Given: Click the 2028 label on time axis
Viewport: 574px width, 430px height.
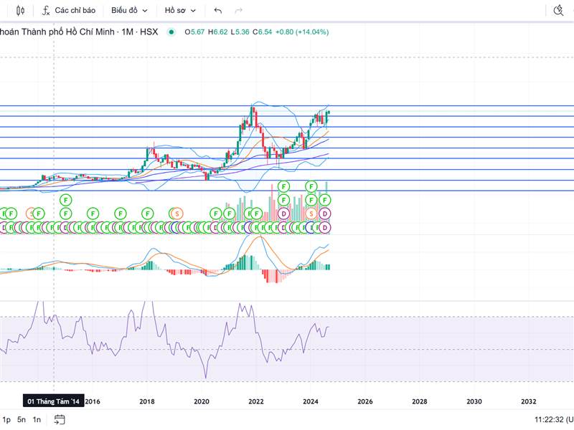Looking at the screenshot, I should pos(420,401).
